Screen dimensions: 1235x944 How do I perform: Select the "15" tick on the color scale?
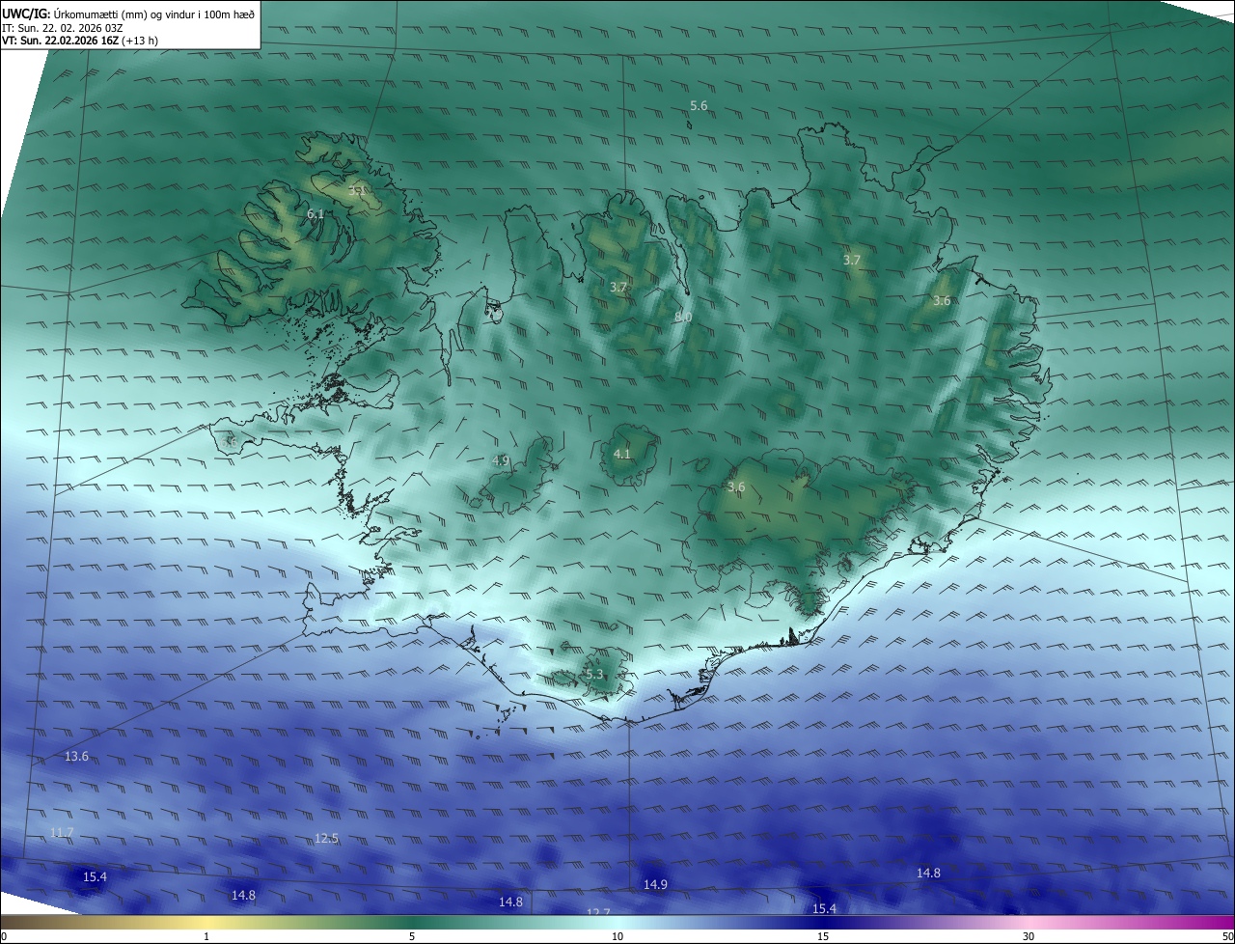point(823,936)
